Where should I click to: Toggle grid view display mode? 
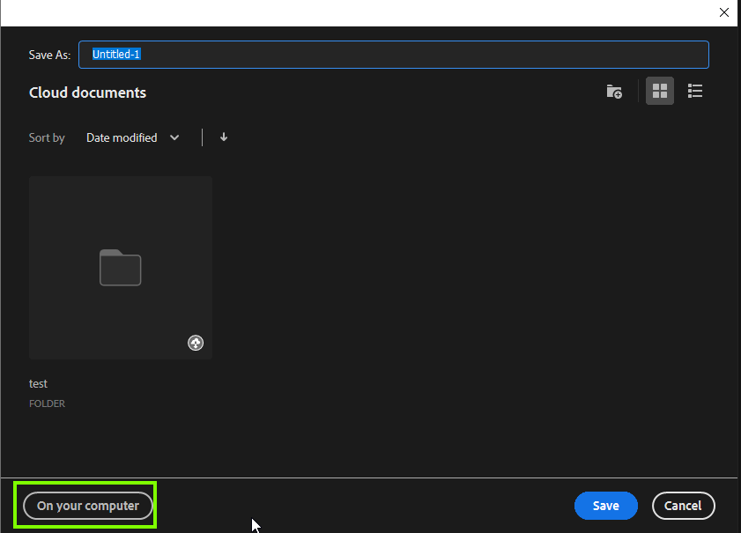click(659, 91)
